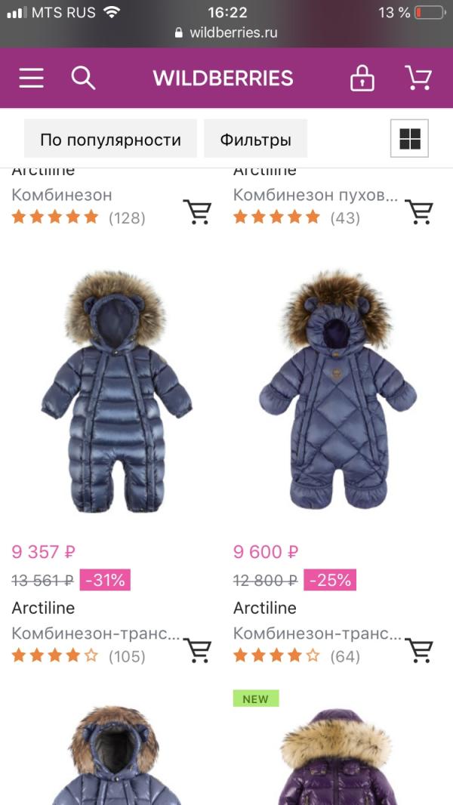Tap the wildberries.ru address bar
This screenshot has height=805, width=453.
pyautogui.click(x=226, y=33)
